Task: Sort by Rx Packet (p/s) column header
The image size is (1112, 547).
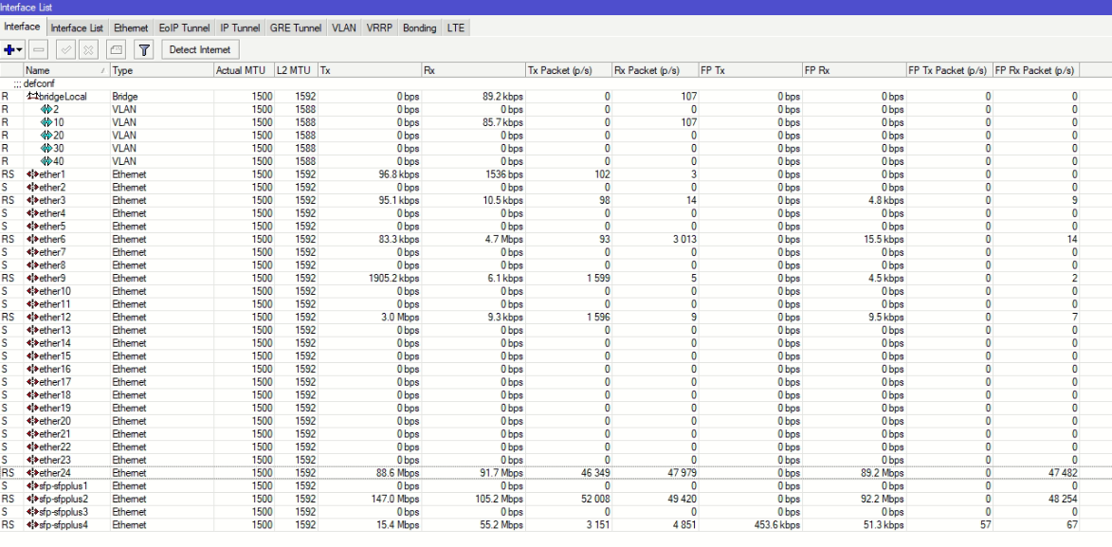Action: click(x=654, y=70)
